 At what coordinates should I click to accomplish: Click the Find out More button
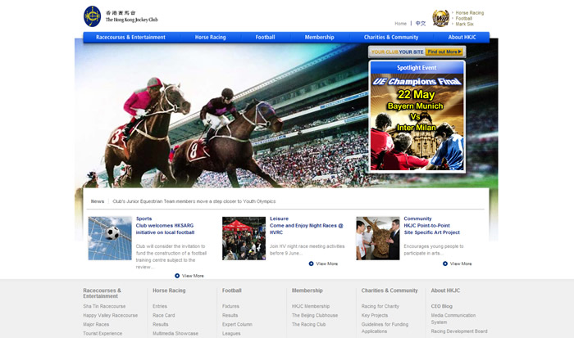pos(444,52)
